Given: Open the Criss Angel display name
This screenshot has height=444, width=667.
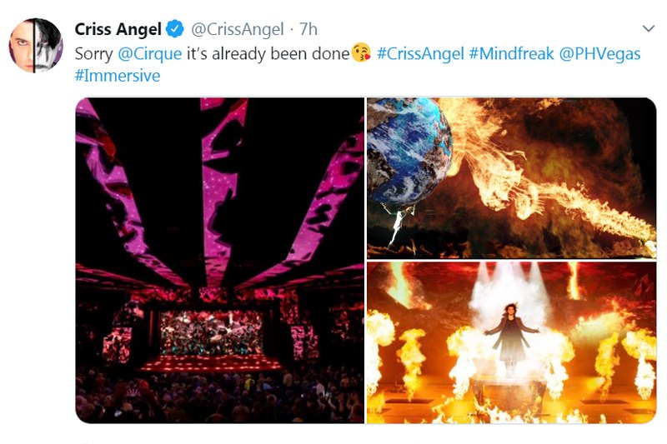Looking at the screenshot, I should (118, 29).
